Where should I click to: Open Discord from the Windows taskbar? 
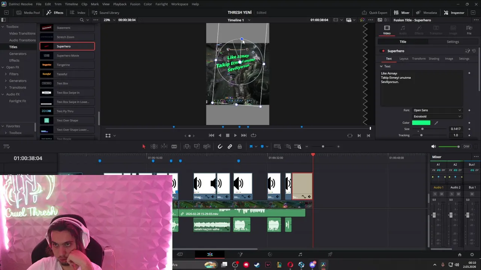point(312,265)
